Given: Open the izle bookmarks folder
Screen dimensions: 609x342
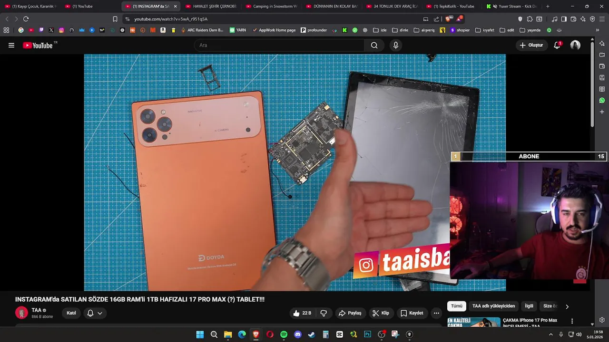Looking at the screenshot, I should click(x=380, y=30).
